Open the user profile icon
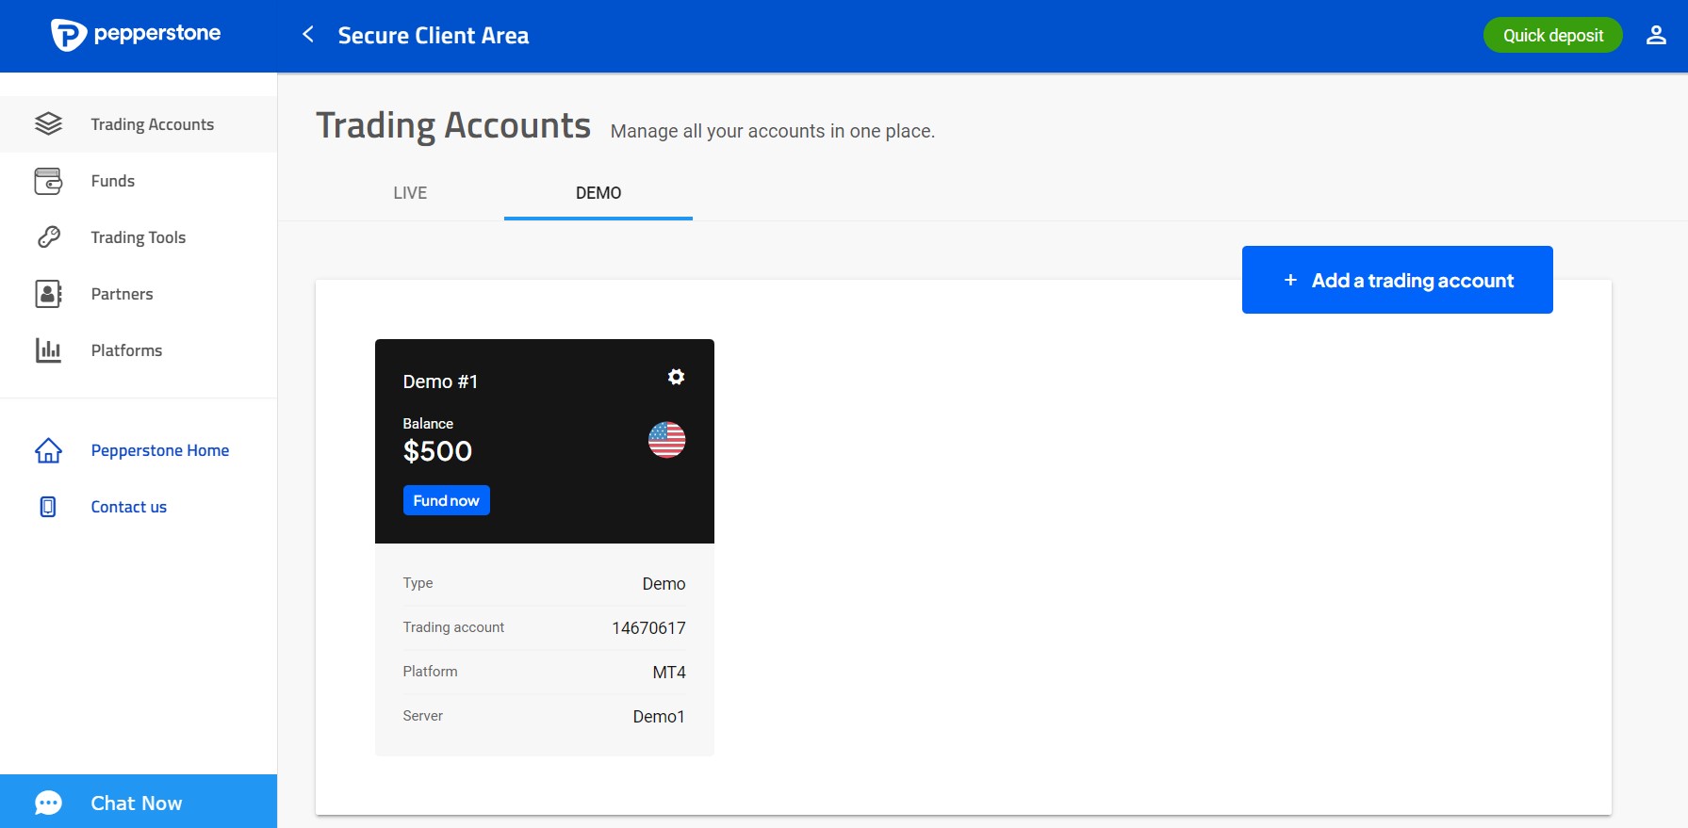Image resolution: width=1688 pixels, height=828 pixels. pos(1655,35)
